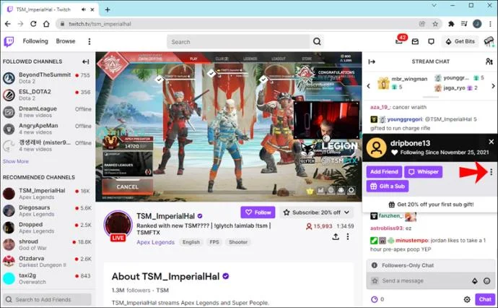Show next gift leaderboard entry
The image size is (498, 308).
pos(493,86)
